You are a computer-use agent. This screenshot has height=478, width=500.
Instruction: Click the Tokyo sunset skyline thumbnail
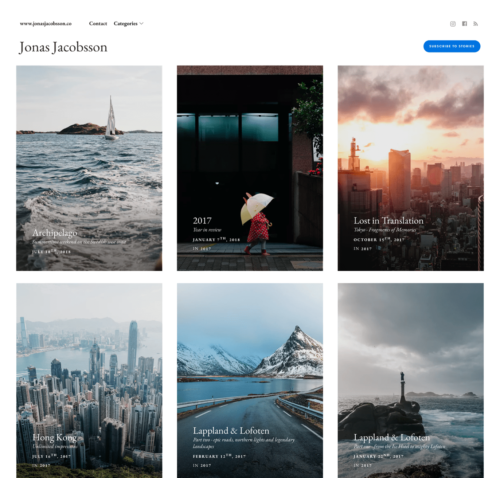coord(411,146)
